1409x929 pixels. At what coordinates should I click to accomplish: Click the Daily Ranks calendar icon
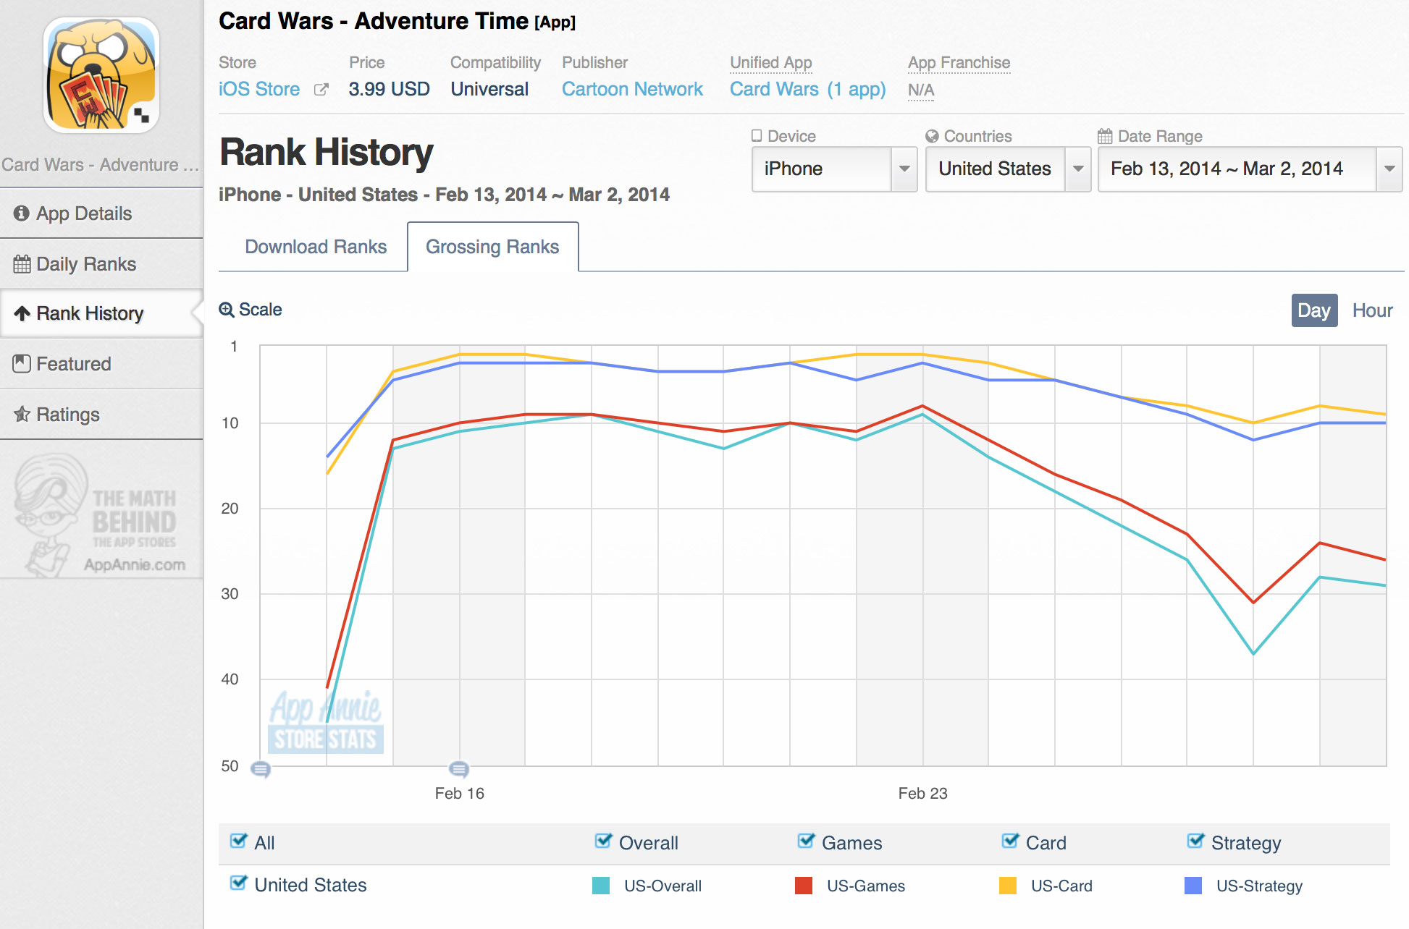click(x=22, y=264)
